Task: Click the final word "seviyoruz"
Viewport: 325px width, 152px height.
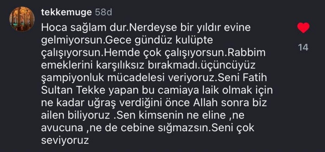Action: click(x=65, y=140)
